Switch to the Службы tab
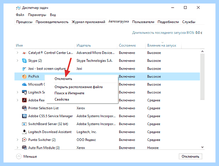219x166 pixels. 189,22
